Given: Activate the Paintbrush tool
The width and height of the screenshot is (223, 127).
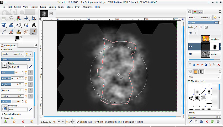Looking at the screenshot, I should coord(34,32).
